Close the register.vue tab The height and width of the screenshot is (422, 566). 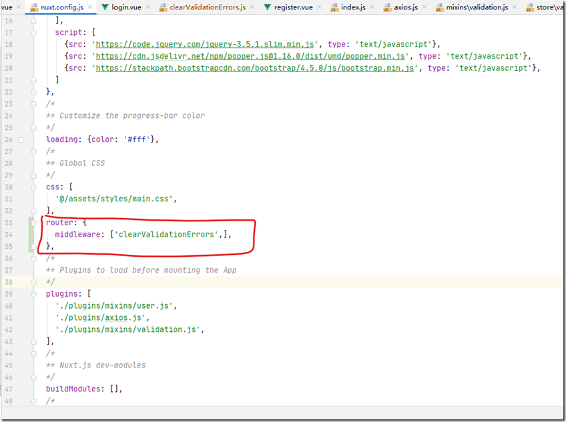coord(319,7)
